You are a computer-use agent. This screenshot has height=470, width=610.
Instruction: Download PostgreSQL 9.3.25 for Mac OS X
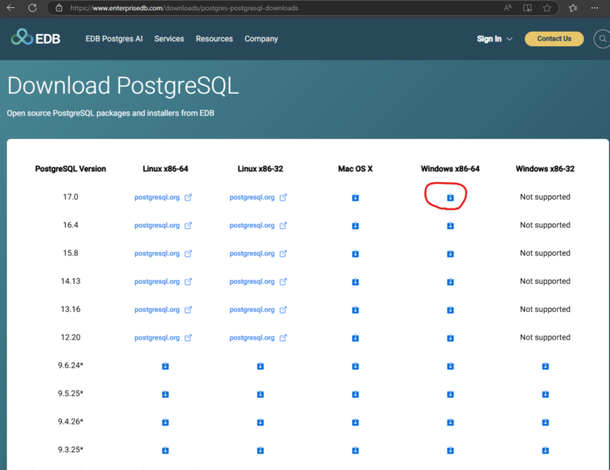click(x=355, y=450)
